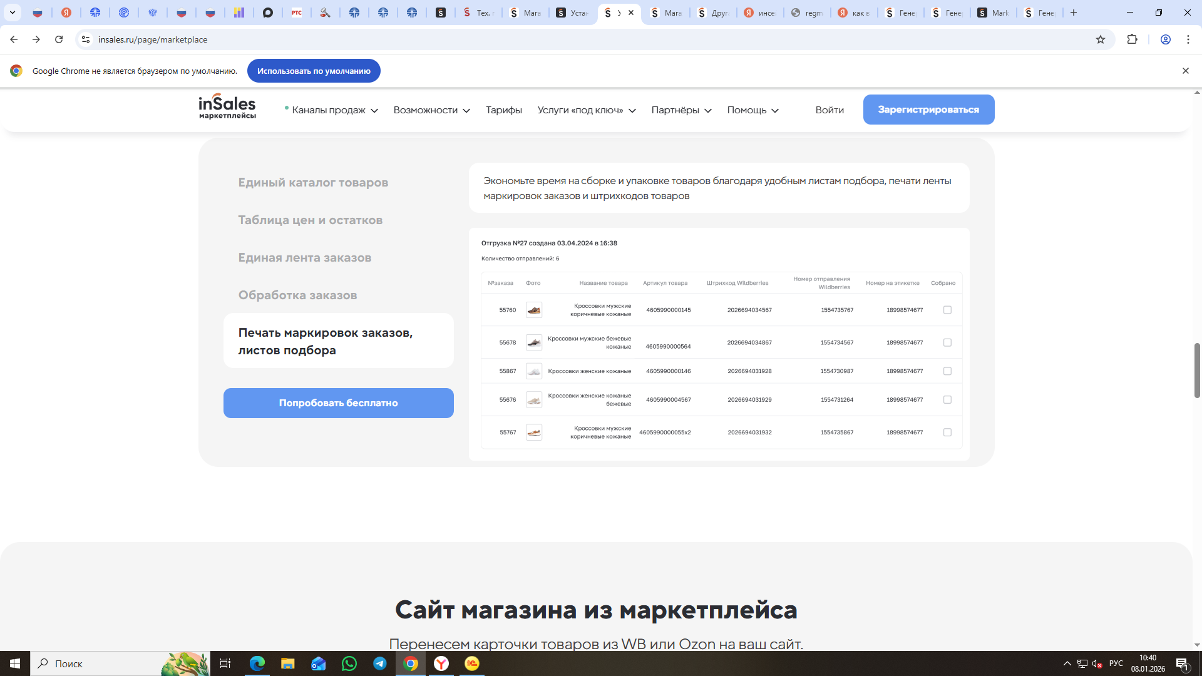This screenshot has height=676, width=1202.
Task: Click the page vertical scrollbar thumb
Action: point(1197,370)
